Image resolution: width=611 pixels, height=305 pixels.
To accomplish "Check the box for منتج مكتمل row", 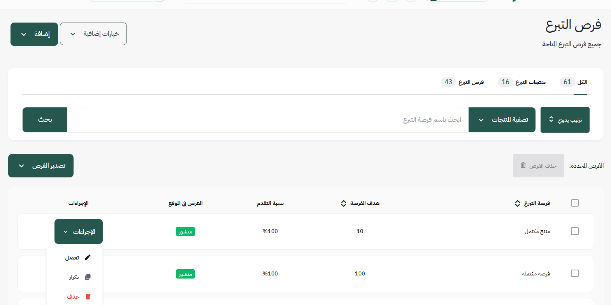I will (575, 231).
